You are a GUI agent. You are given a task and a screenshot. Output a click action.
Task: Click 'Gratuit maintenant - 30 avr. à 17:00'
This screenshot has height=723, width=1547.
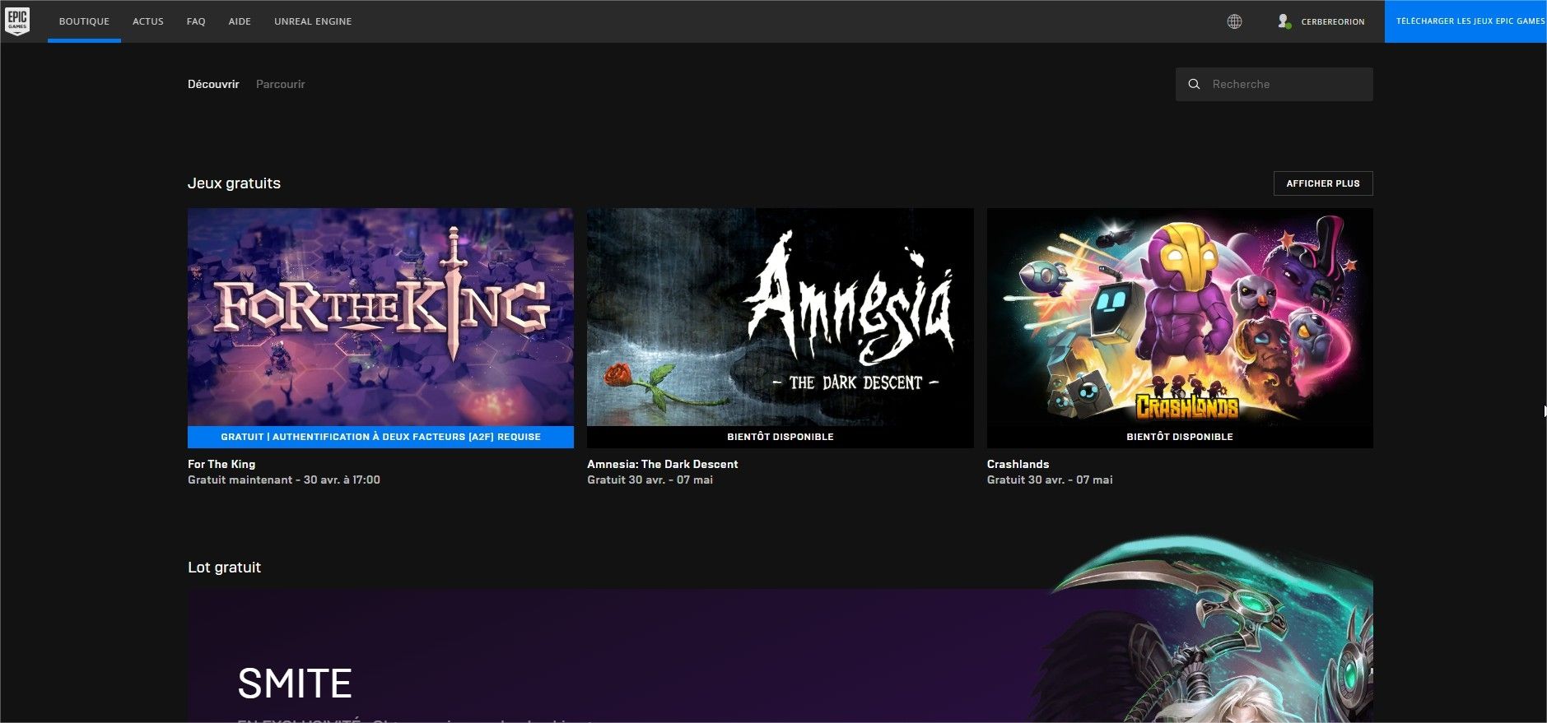pyautogui.click(x=284, y=480)
